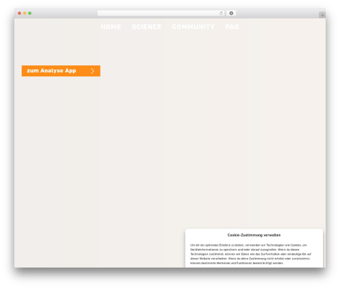
Task: Go to the SCIENCE page
Action: point(146,27)
